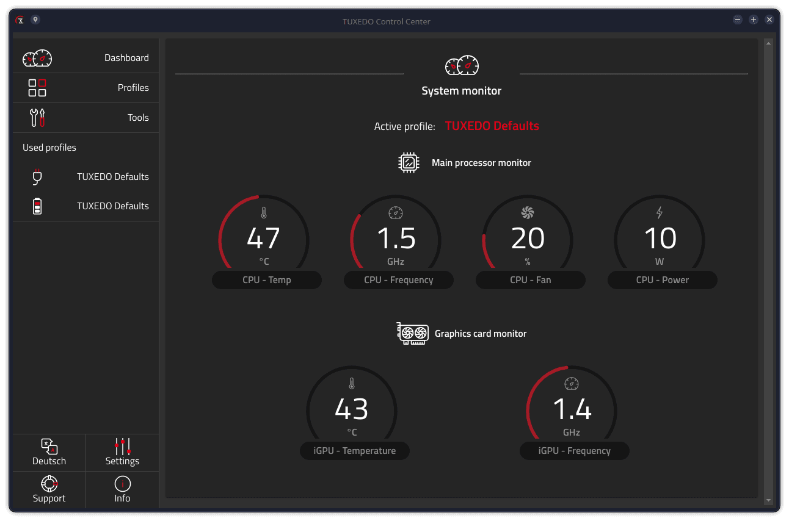The width and height of the screenshot is (789, 521).
Task: Click the graphics card monitor icon
Action: pyautogui.click(x=413, y=334)
